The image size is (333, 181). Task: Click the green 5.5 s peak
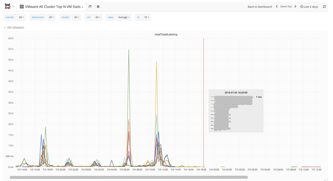click(x=129, y=50)
